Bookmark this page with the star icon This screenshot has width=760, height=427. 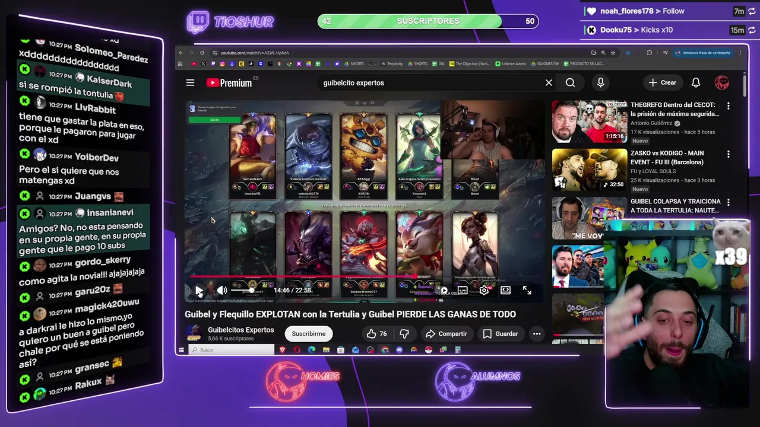pyautogui.click(x=613, y=53)
